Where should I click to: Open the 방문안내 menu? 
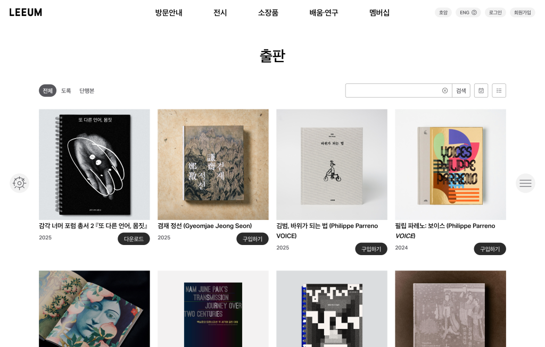[x=169, y=13]
